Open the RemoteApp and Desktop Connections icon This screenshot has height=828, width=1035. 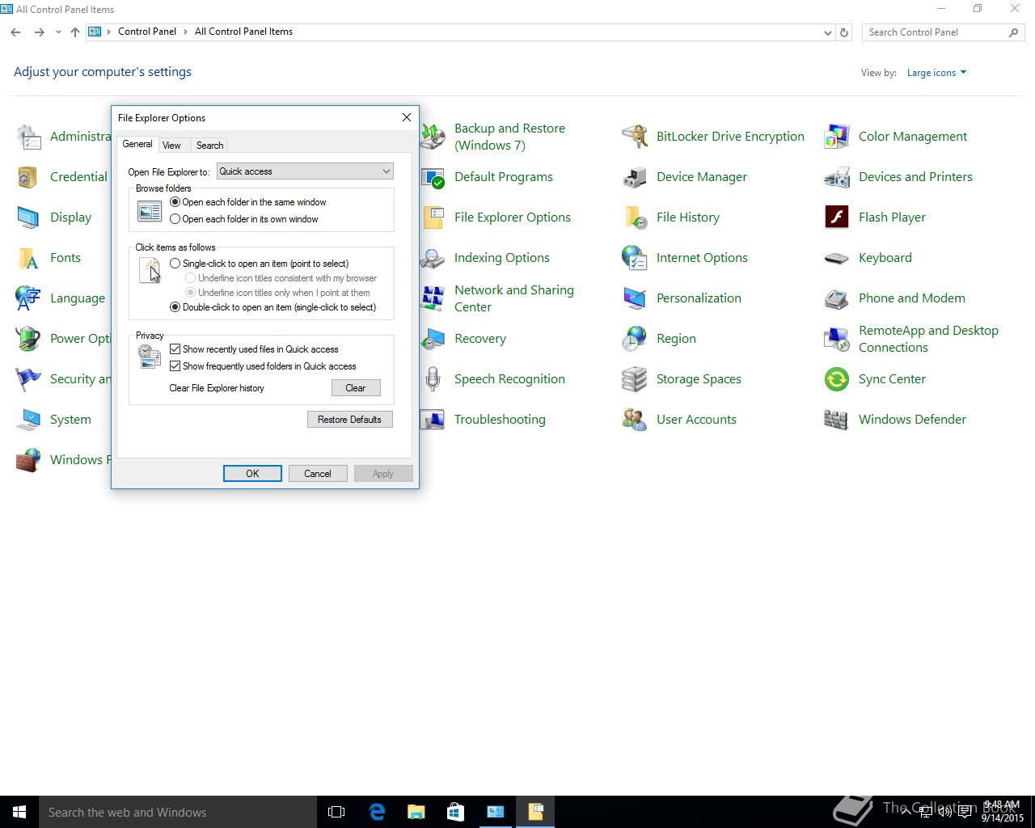(837, 339)
